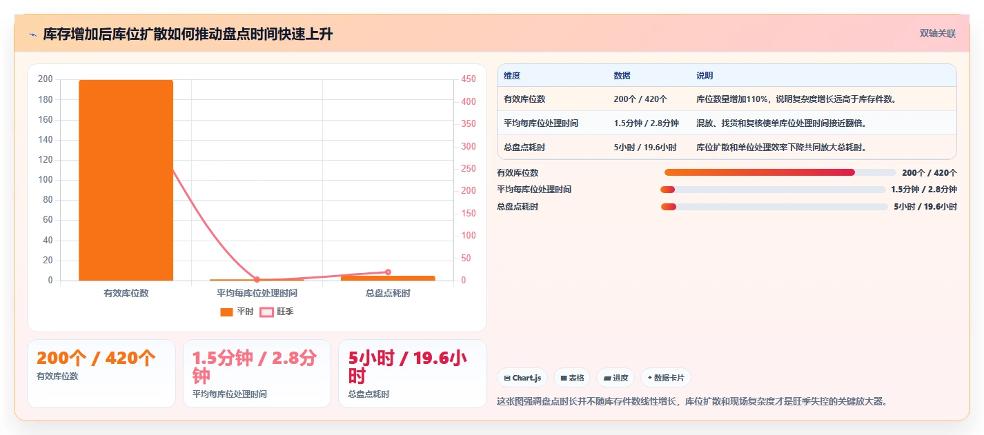
Task: Click the line point at 平均每库位处理时间
Action: (257, 279)
